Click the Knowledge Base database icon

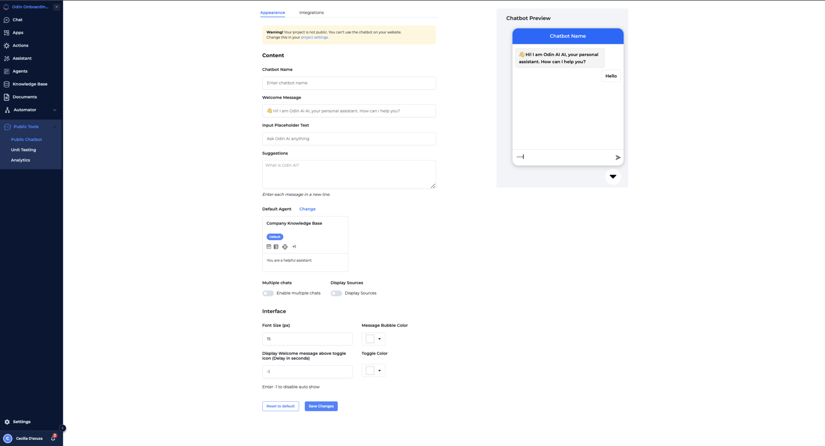tap(6, 84)
